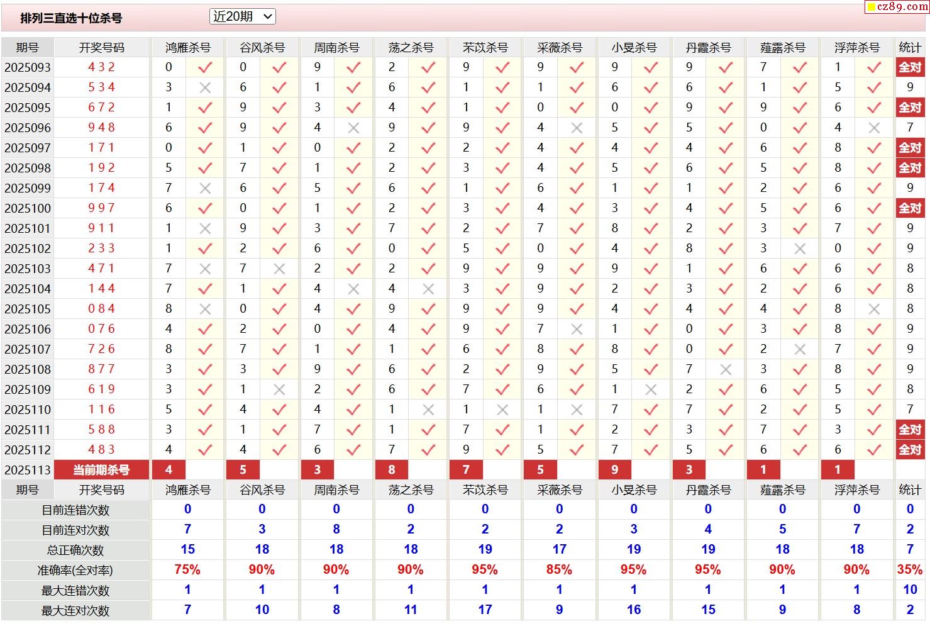Screen dimensions: 930x626
Task: Click the 全对 badge in row 2025095
Action: [910, 108]
